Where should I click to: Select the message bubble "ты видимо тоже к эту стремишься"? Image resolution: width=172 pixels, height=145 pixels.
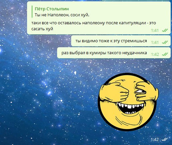[121, 41]
